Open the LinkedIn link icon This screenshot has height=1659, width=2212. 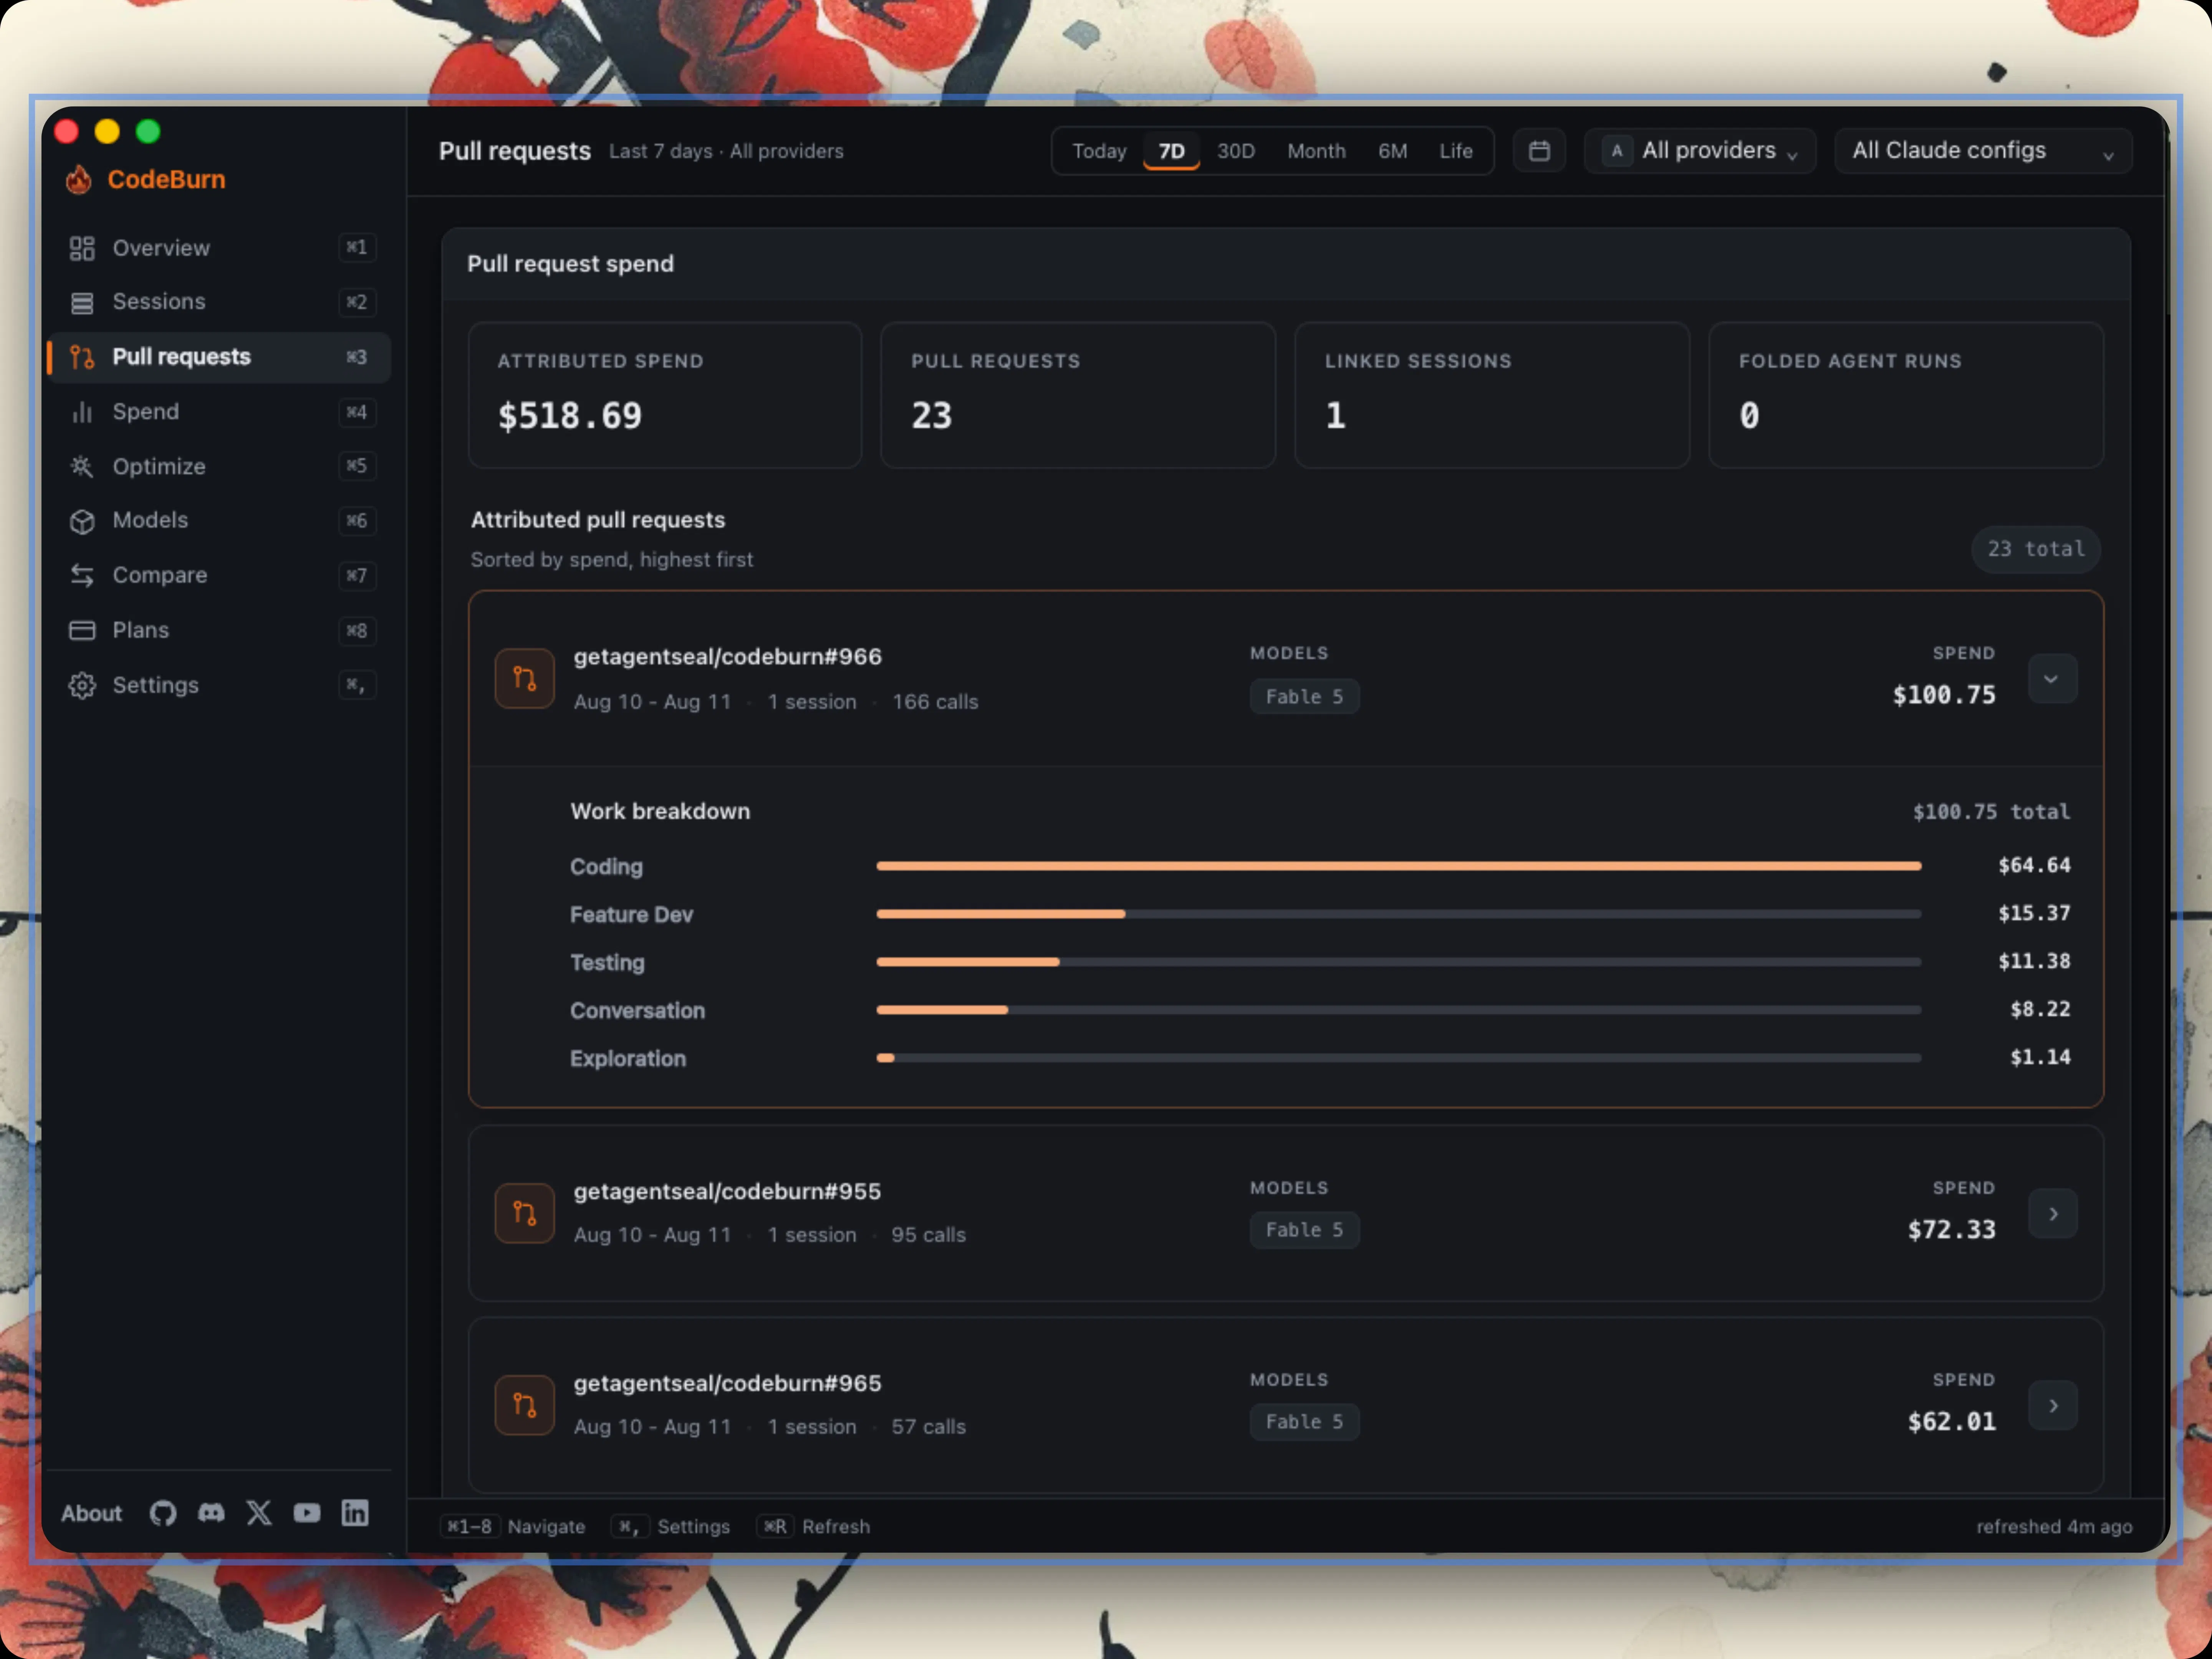coord(355,1513)
